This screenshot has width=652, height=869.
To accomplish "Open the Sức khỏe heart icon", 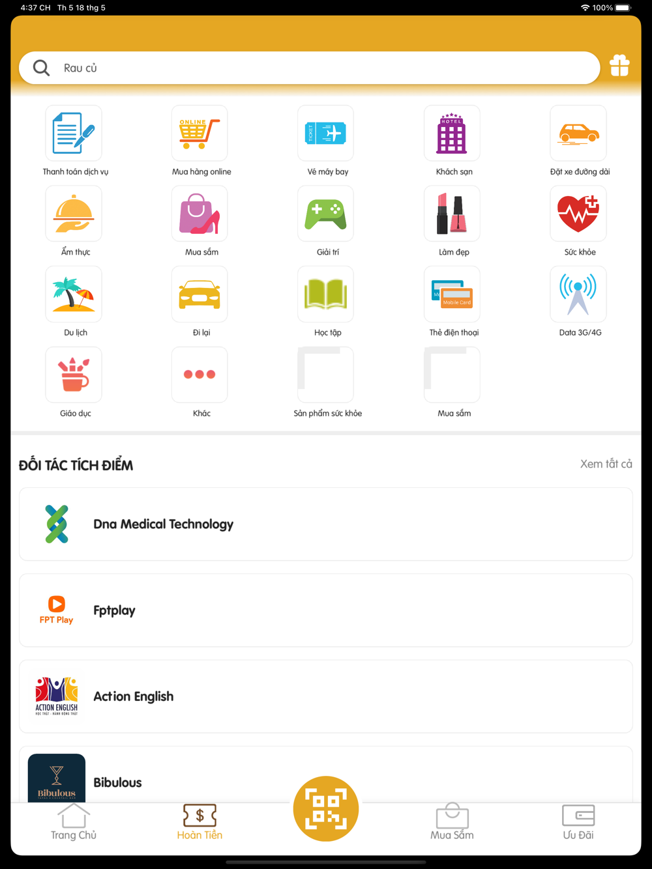I will tap(578, 214).
